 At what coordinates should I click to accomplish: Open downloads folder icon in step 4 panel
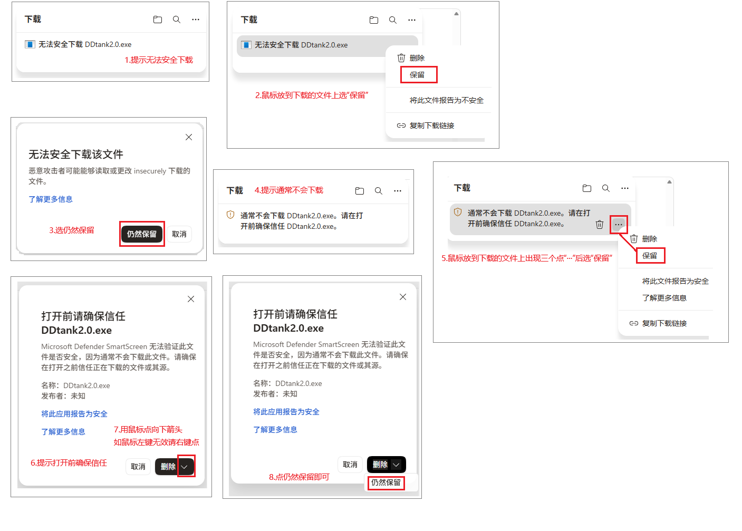click(360, 191)
